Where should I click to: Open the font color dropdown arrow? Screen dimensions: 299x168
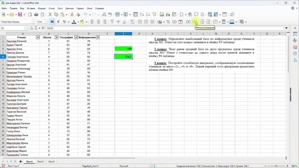tap(78, 22)
